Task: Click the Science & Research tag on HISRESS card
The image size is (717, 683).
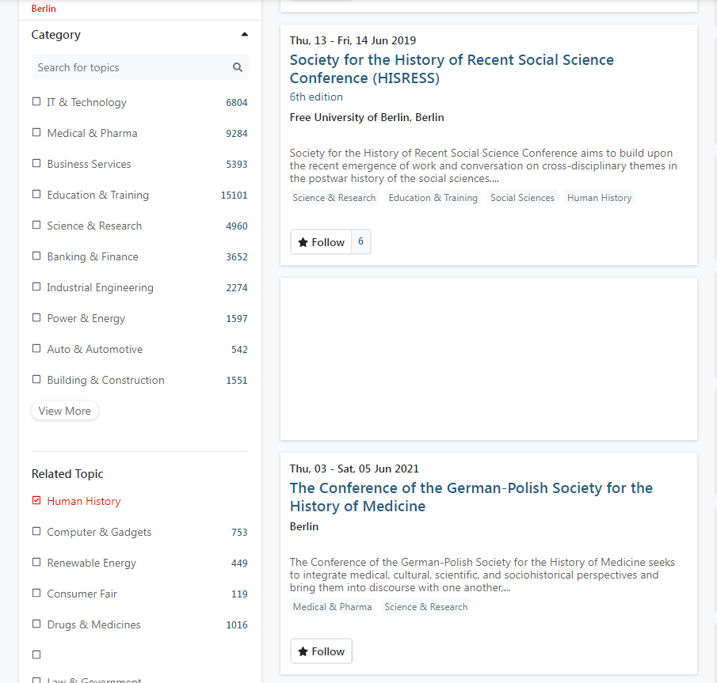Action: [334, 198]
